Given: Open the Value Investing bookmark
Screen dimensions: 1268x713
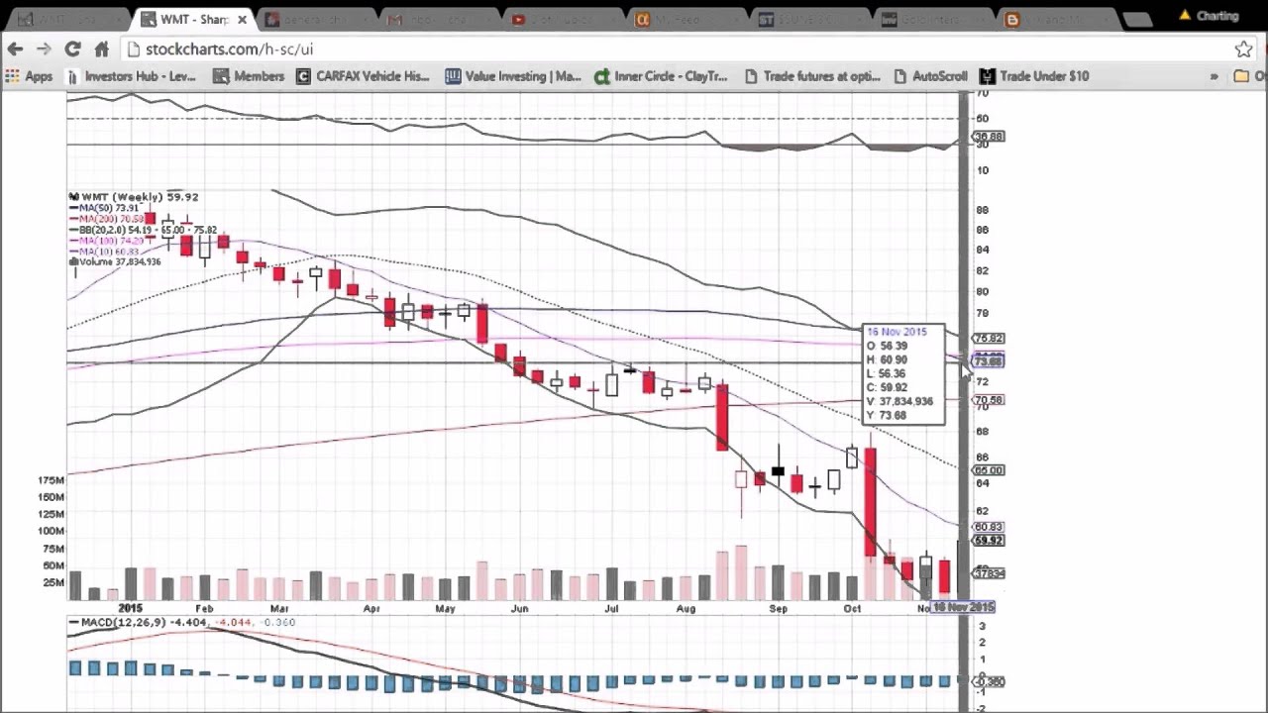Looking at the screenshot, I should point(513,76).
